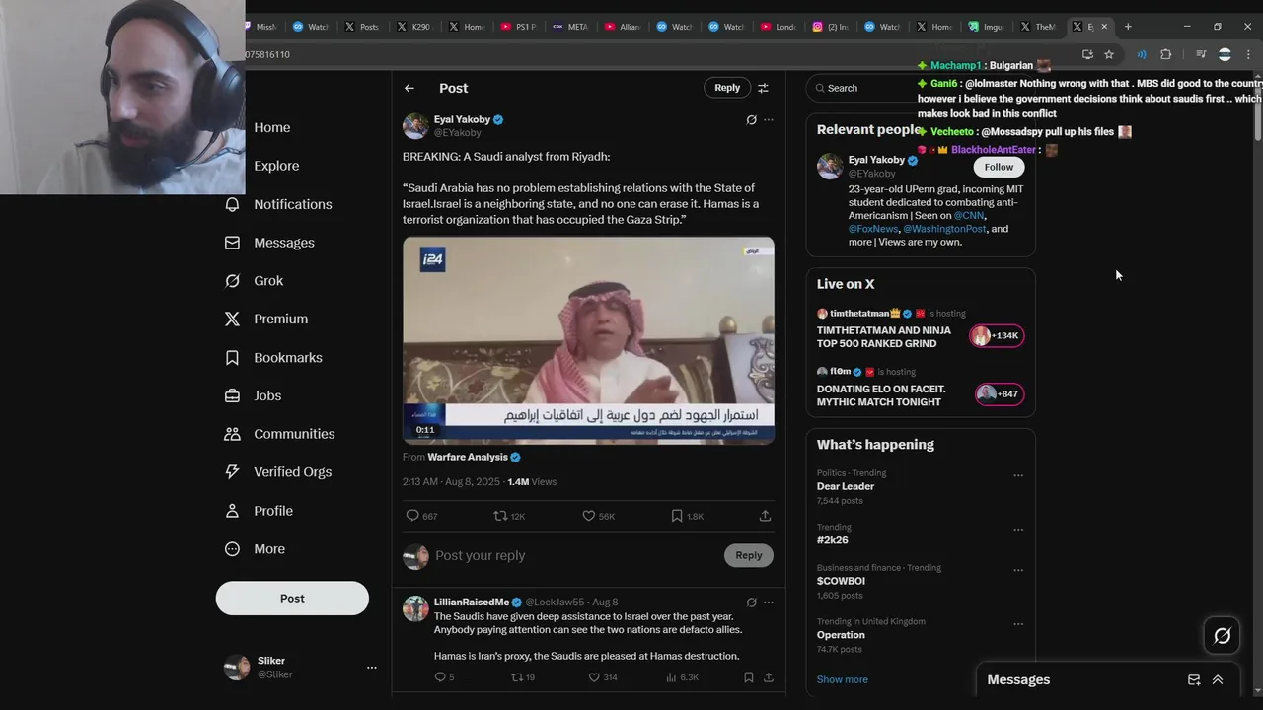
Task: Click Grok icon on LillianRaisedMe's reply
Action: [751, 603]
